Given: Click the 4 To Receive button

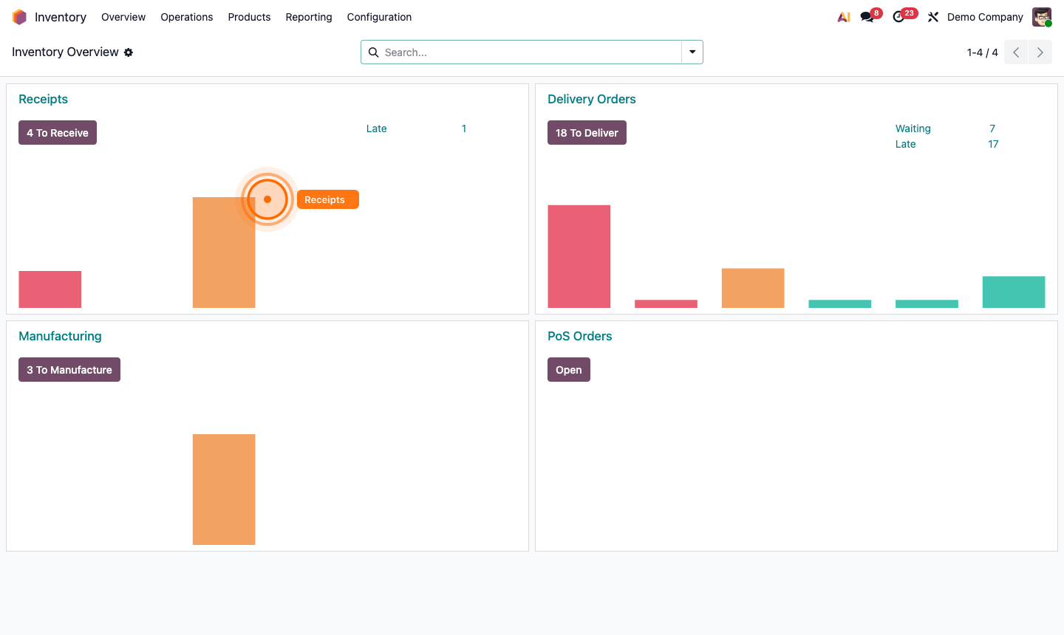Looking at the screenshot, I should click(57, 132).
